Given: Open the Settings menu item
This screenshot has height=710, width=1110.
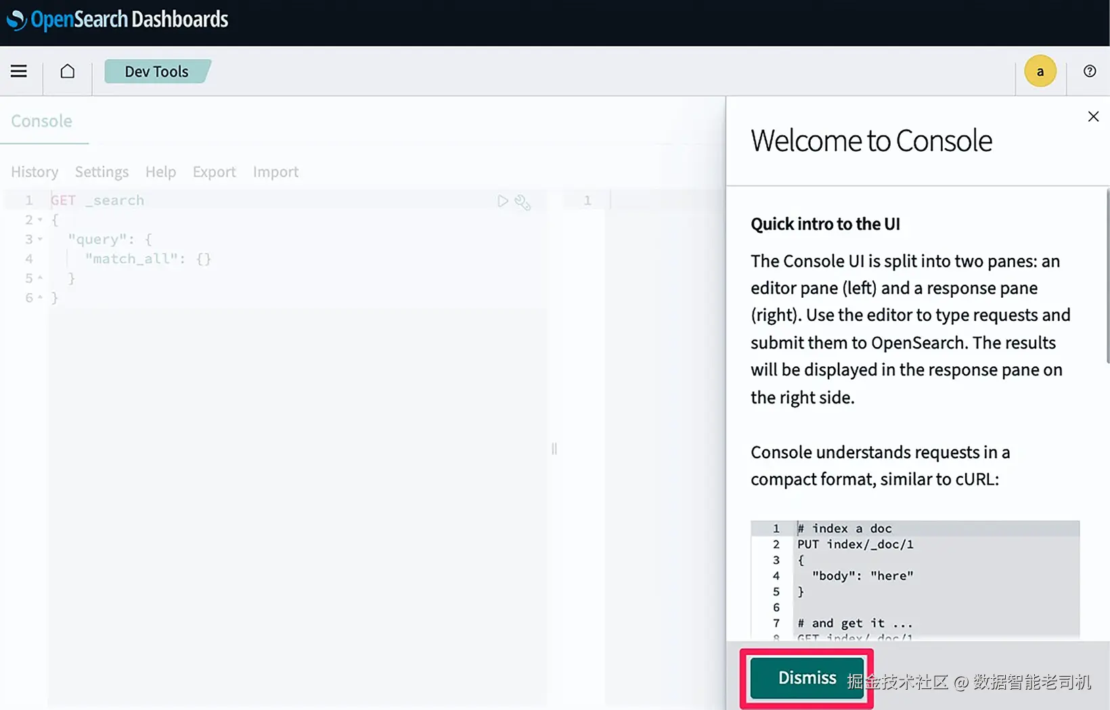Looking at the screenshot, I should [102, 172].
